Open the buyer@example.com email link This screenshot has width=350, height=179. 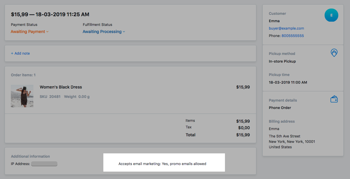286,28
